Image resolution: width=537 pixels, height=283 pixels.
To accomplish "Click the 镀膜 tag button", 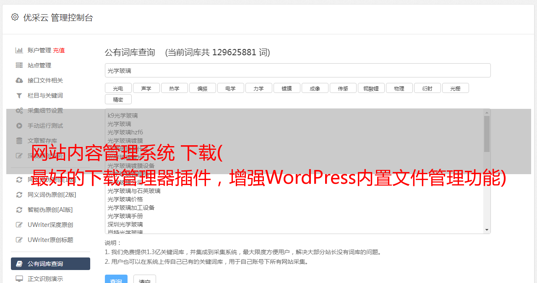I will click(287, 88).
